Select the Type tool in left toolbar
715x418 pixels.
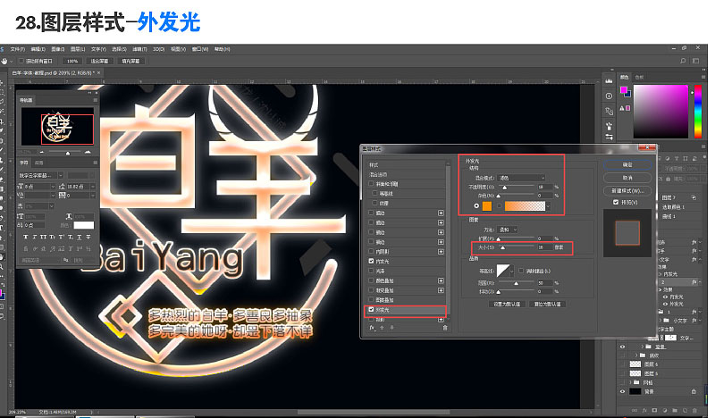3,227
